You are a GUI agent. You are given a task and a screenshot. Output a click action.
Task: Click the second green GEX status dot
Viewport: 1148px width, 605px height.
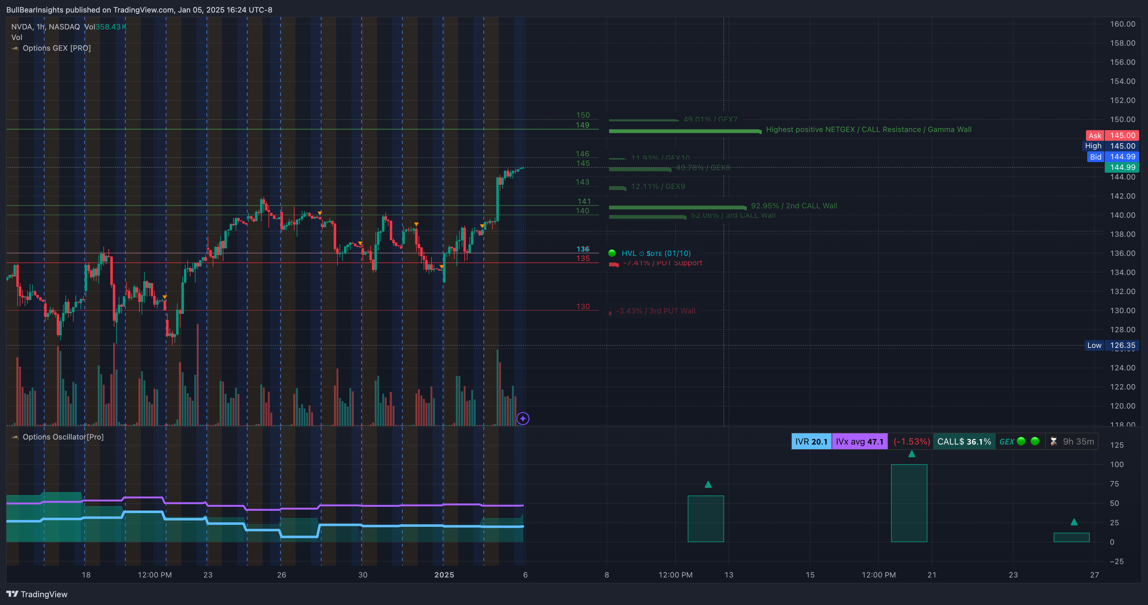click(1035, 441)
